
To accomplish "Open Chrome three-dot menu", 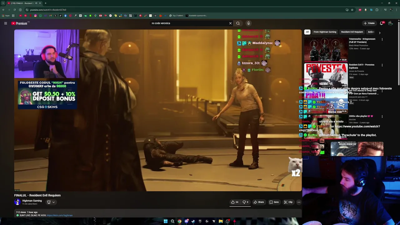I will click(x=397, y=10).
